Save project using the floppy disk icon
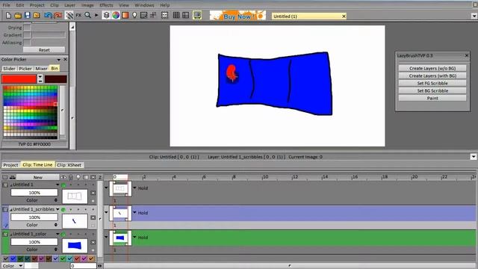Viewport: 478px width, 269px height. coord(28,16)
